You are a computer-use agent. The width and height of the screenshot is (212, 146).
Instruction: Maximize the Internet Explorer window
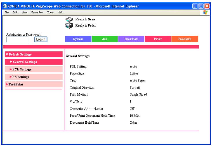(x=201, y=6)
